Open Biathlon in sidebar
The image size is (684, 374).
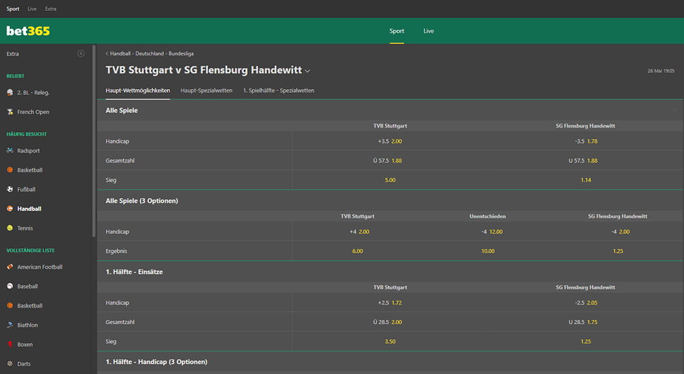point(28,325)
